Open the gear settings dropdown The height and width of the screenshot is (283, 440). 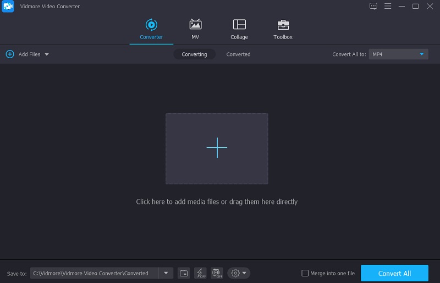coord(239,273)
